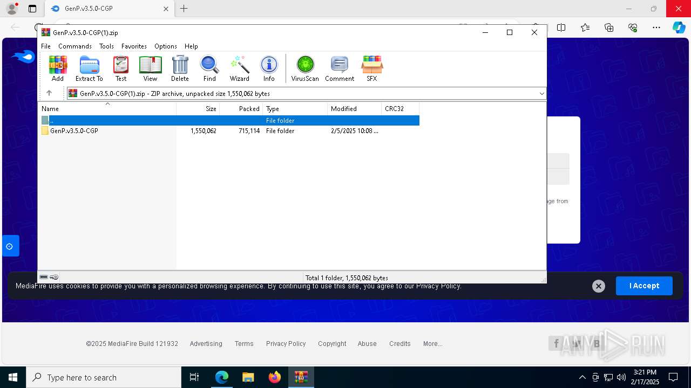Go up one level with arrow icon
The width and height of the screenshot is (691, 388).
(x=49, y=93)
